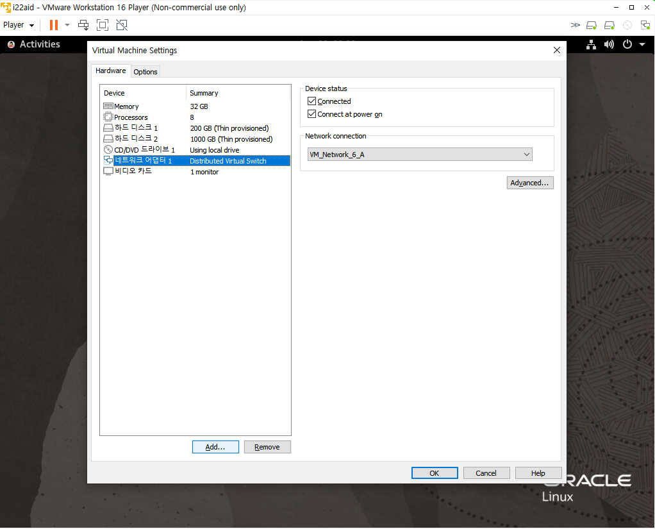Click the Distributed Virtual Switch summary

(x=228, y=161)
